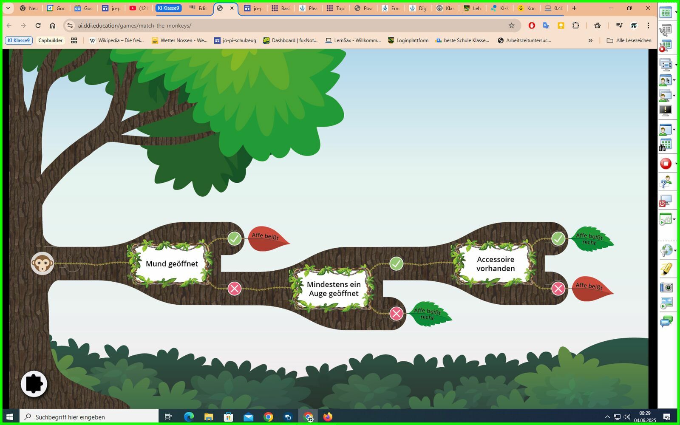
Task: Switch to the YouTube browser tab
Action: 139,8
